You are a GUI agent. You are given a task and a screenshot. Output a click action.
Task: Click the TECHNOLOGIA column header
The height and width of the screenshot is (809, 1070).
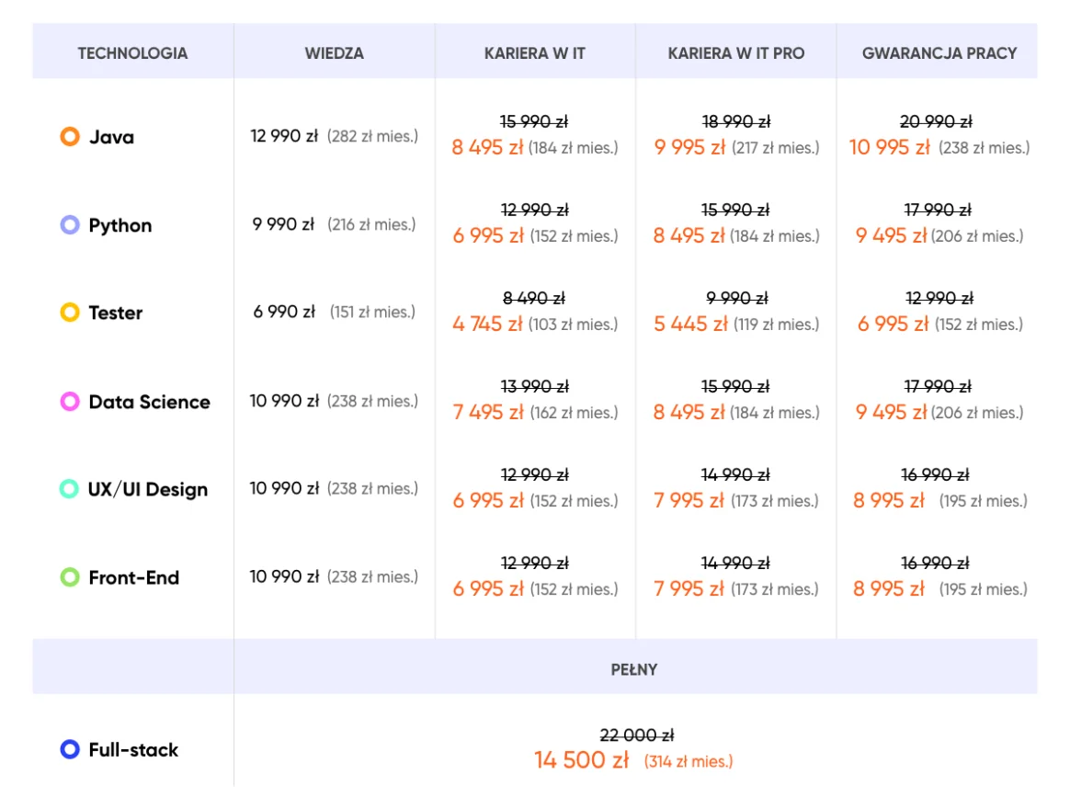[132, 53]
